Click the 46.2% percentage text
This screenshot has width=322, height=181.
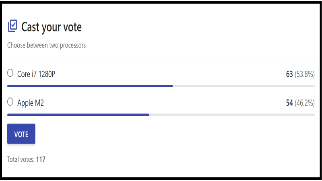point(305,103)
